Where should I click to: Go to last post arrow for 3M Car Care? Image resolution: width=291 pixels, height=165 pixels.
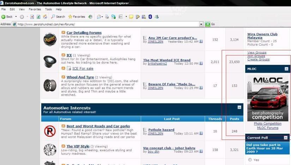tap(201, 41)
